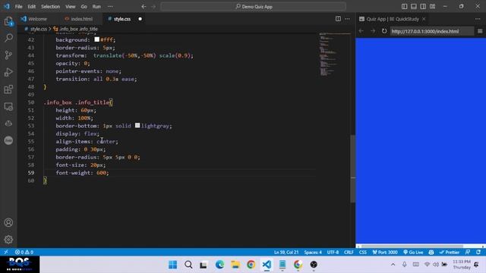
Task: Change indentation via Spaces: 4
Action: [313, 252]
